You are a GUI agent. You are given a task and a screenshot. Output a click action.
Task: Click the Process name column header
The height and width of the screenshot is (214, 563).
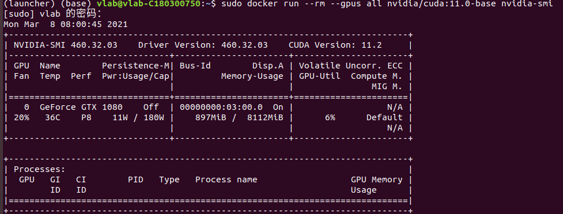pos(226,179)
